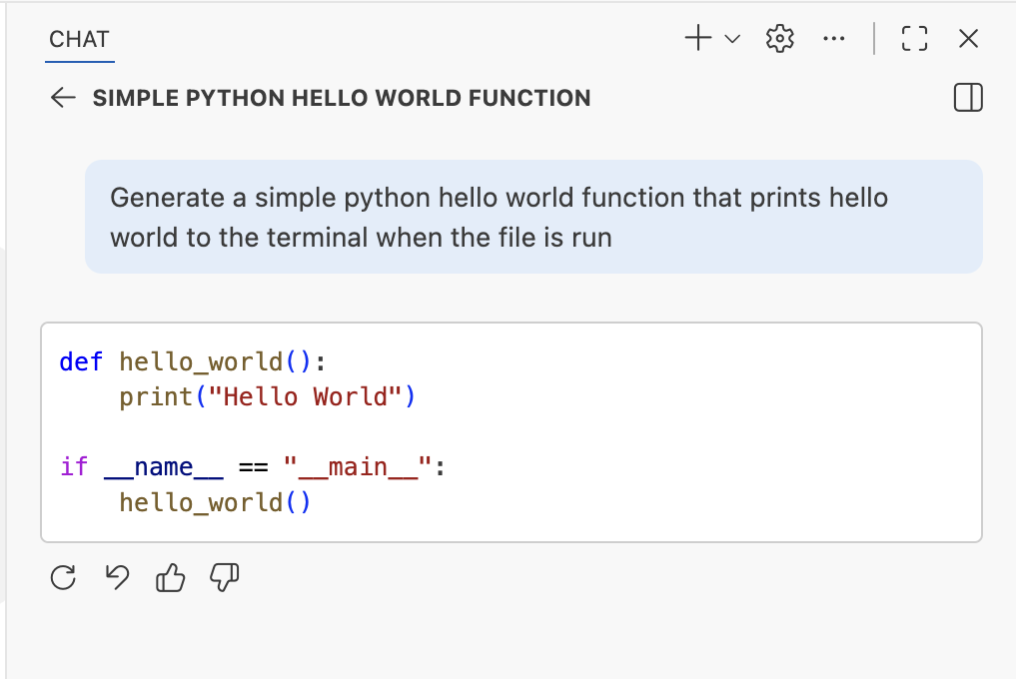The height and width of the screenshot is (679, 1016).
Task: Toggle thumbs down on the response
Action: [x=224, y=577]
